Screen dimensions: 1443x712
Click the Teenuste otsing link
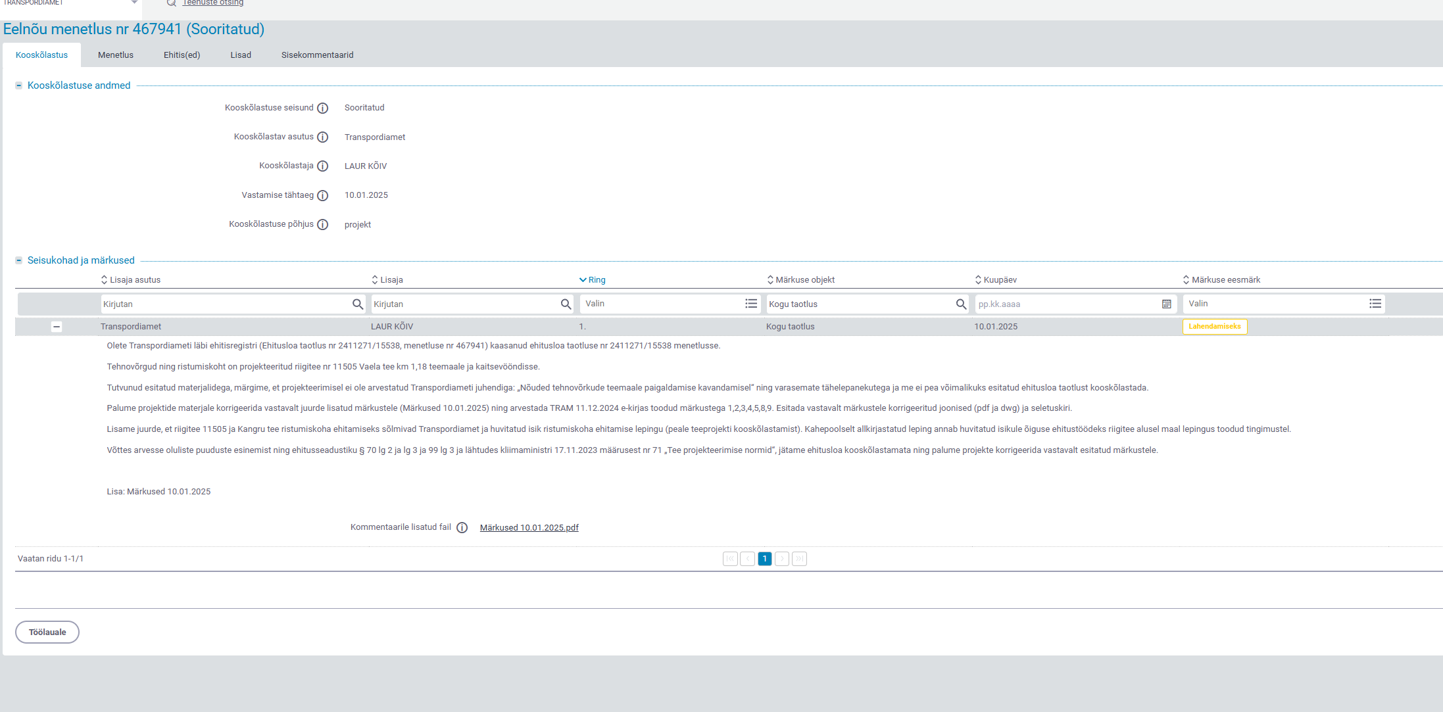pos(213,3)
